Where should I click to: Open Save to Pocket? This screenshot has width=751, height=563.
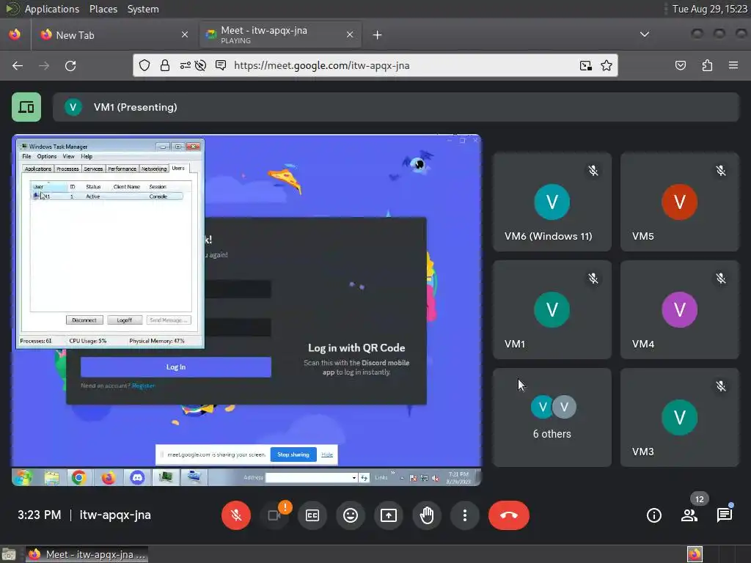tap(680, 65)
